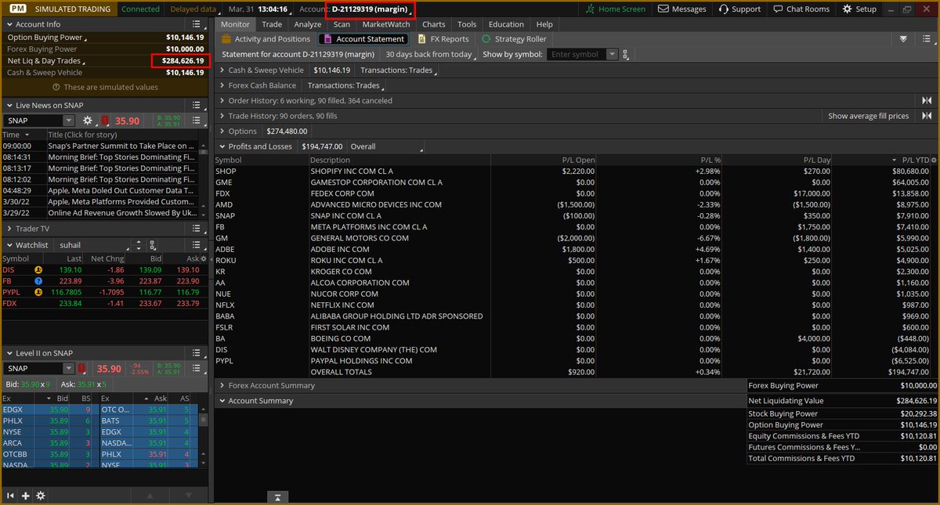
Task: Open Chat Rooms
Action: point(801,9)
